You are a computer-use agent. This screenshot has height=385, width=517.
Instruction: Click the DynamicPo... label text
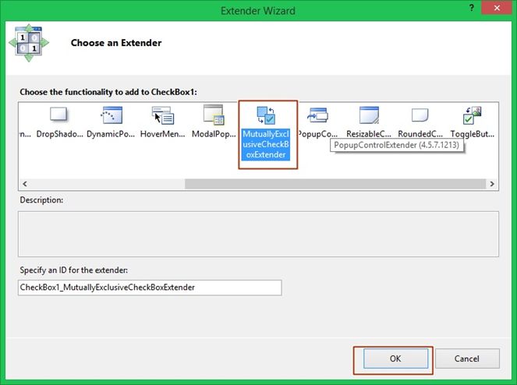pyautogui.click(x=111, y=134)
